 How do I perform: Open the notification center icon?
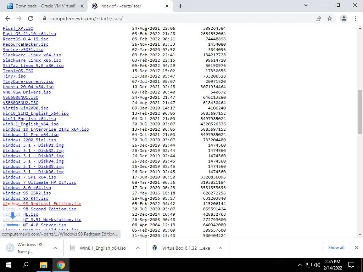351,265
